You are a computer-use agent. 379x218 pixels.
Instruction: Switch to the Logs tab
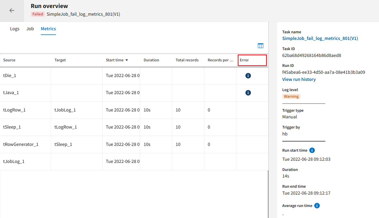pyautogui.click(x=15, y=29)
